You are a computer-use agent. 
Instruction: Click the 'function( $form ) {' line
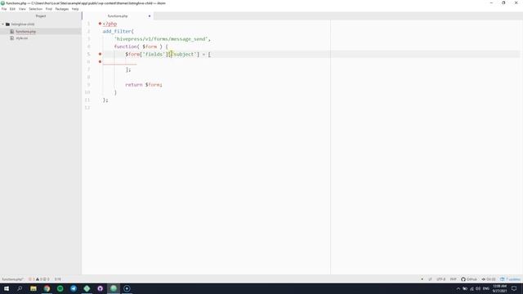[141, 47]
